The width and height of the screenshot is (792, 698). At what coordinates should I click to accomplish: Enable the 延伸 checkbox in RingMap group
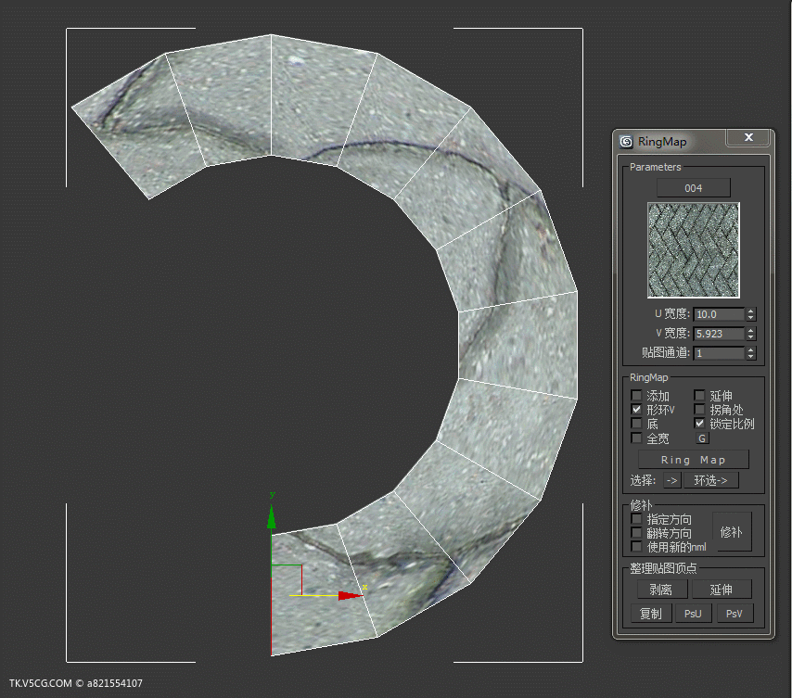click(699, 396)
